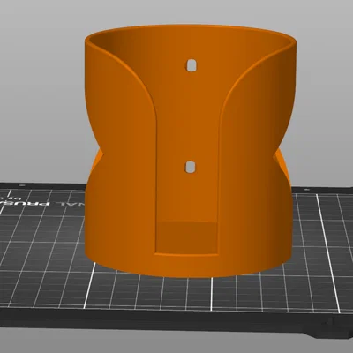Click the lower mounting hole on the model
The height and width of the screenshot is (353, 353).
(x=191, y=167)
